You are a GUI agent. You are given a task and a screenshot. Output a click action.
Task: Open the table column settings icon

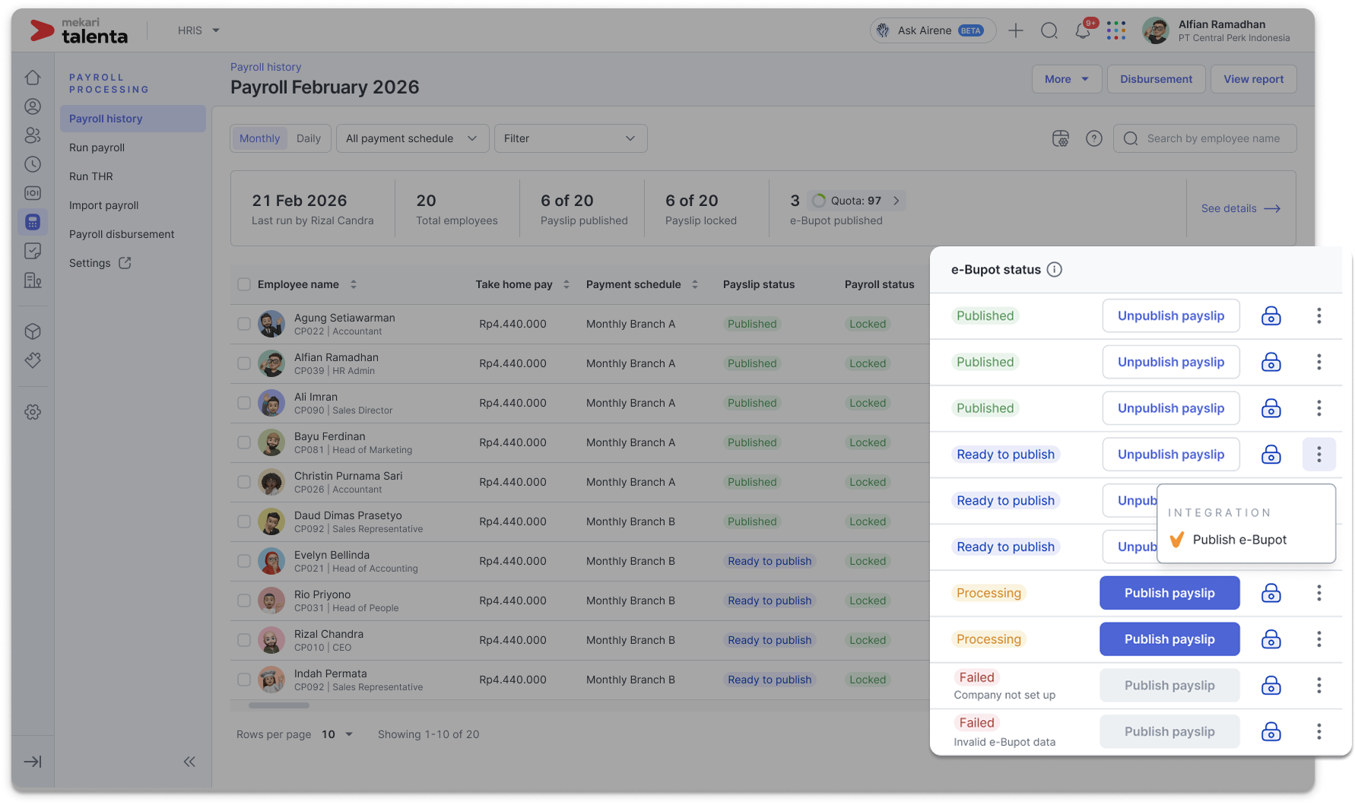point(1060,138)
